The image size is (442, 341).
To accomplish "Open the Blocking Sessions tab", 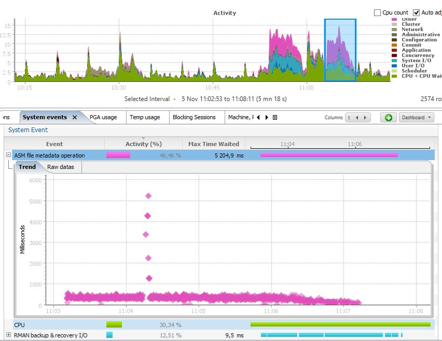I will point(194,118).
